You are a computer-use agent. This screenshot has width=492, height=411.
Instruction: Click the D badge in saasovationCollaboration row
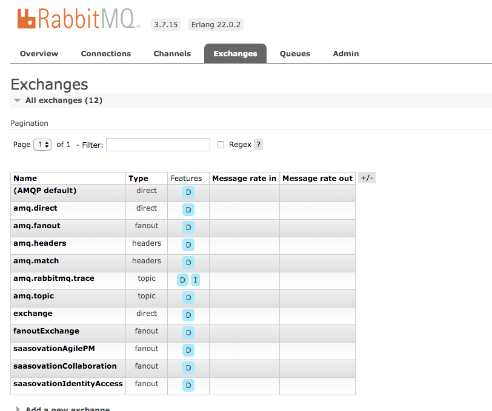coord(188,368)
